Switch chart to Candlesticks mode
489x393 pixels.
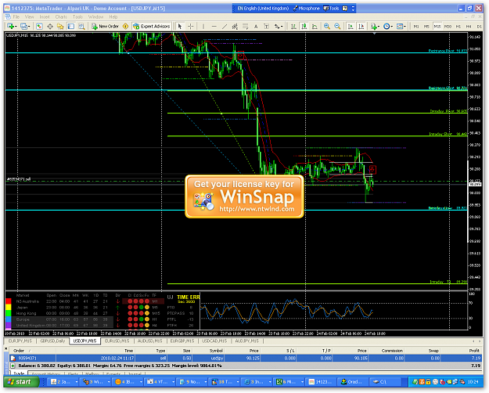click(x=304, y=27)
